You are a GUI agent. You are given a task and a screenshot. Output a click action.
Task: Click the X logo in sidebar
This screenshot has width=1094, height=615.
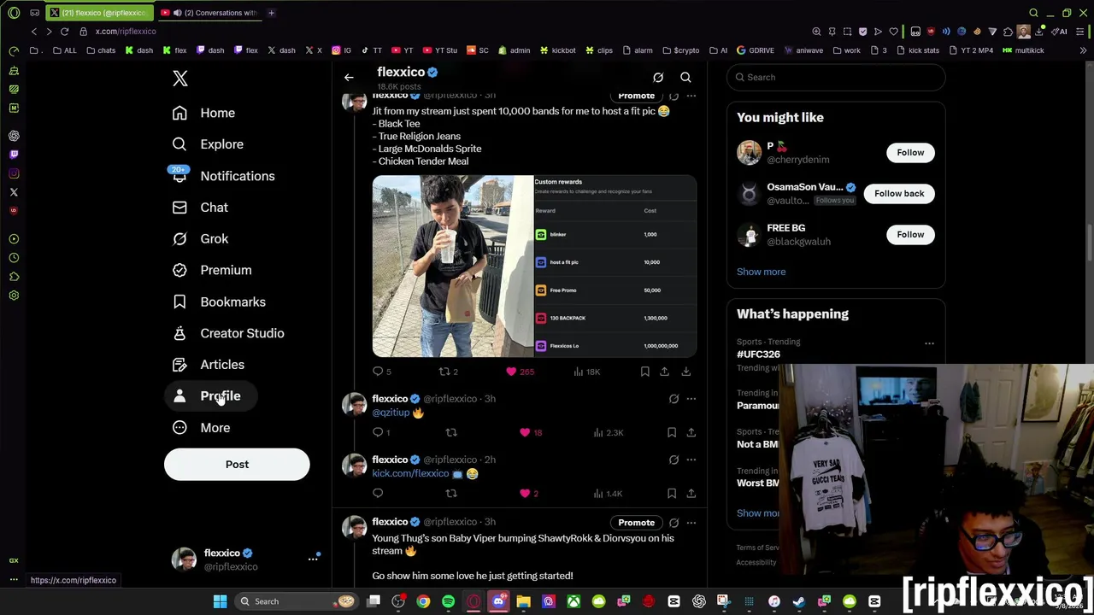pyautogui.click(x=179, y=79)
